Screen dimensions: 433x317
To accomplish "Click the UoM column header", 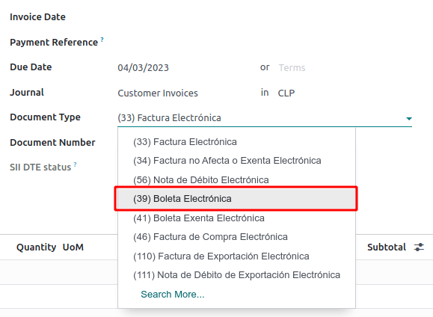I will click(73, 247).
